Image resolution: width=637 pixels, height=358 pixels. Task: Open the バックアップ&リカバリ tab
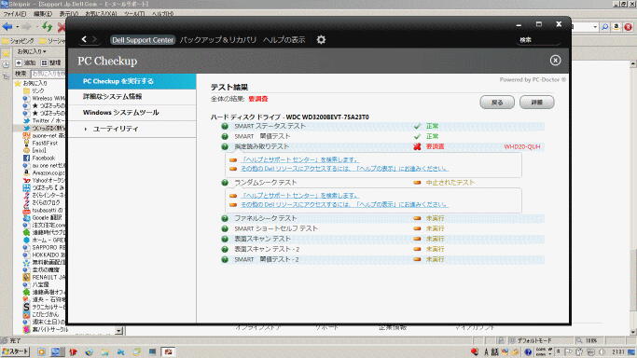point(218,40)
